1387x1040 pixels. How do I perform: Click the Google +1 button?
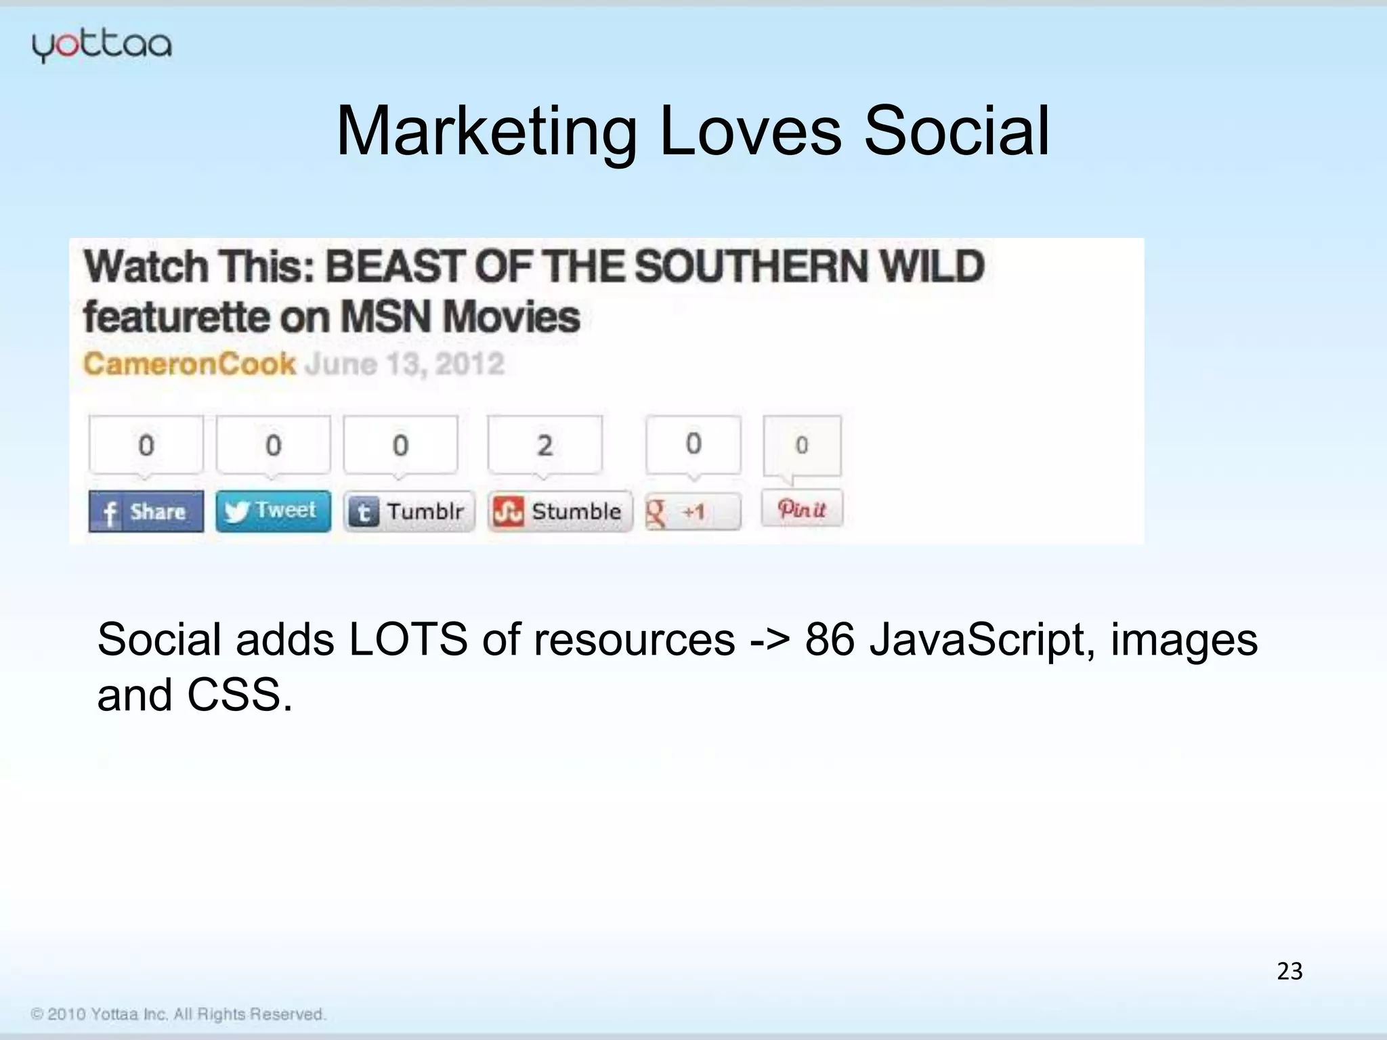pos(693,511)
